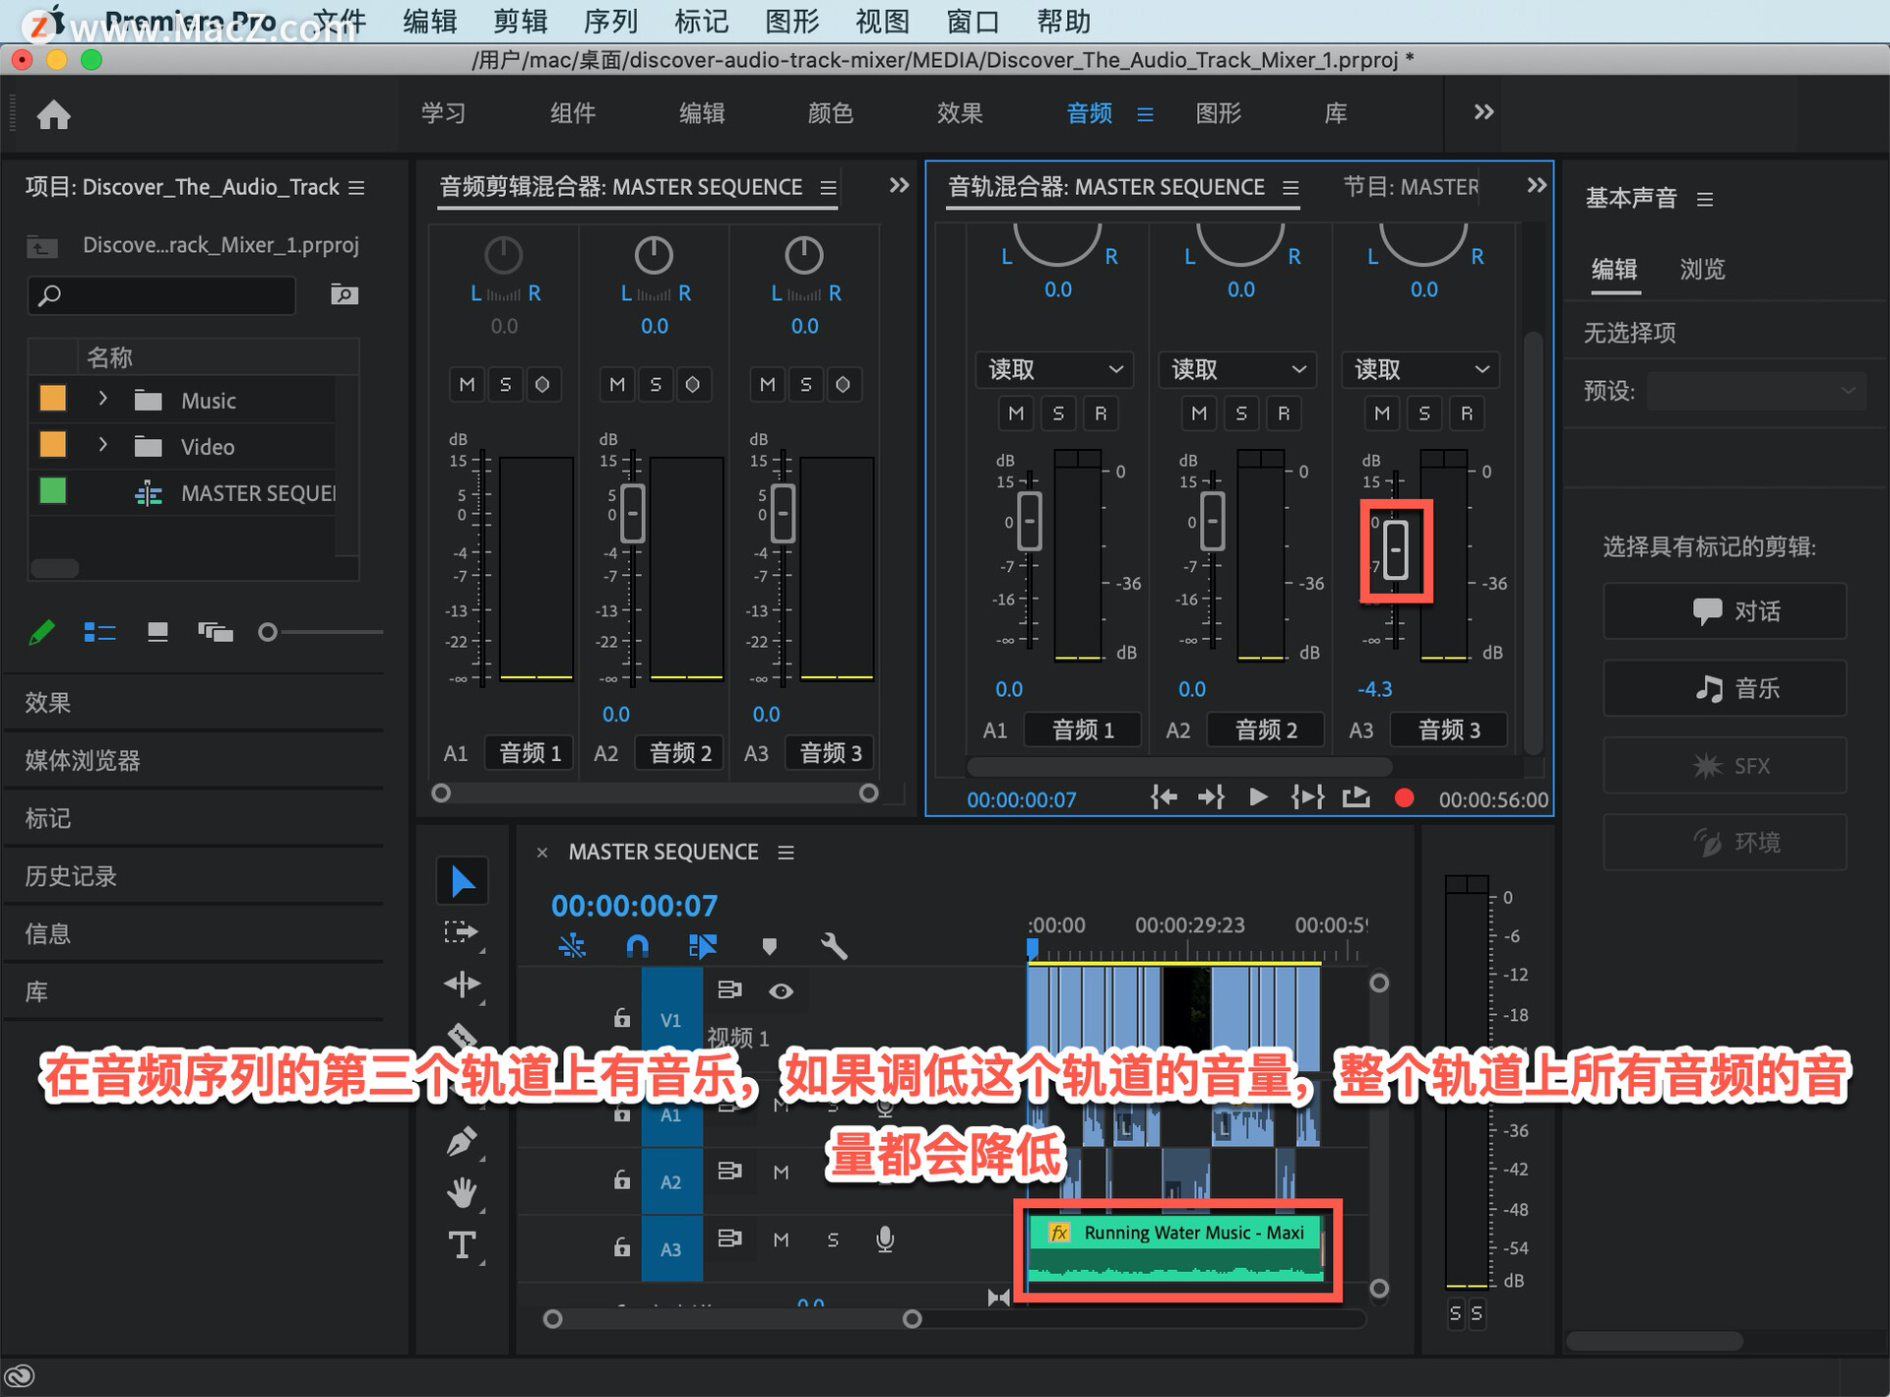Screen dimensions: 1890x1397
Task: Expand the Music bin folder
Action: coord(102,399)
